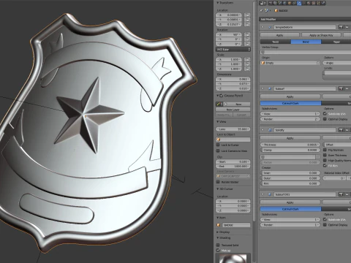Screen dimensions: 351x263
Task: Switch SimpleDeform mode to Taper
Action: 336,42
